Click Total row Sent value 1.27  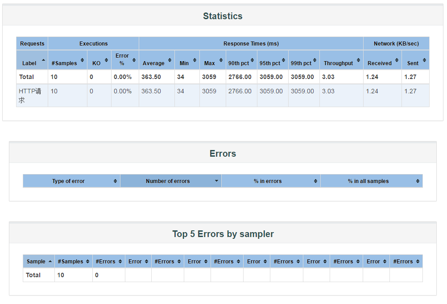(x=410, y=77)
